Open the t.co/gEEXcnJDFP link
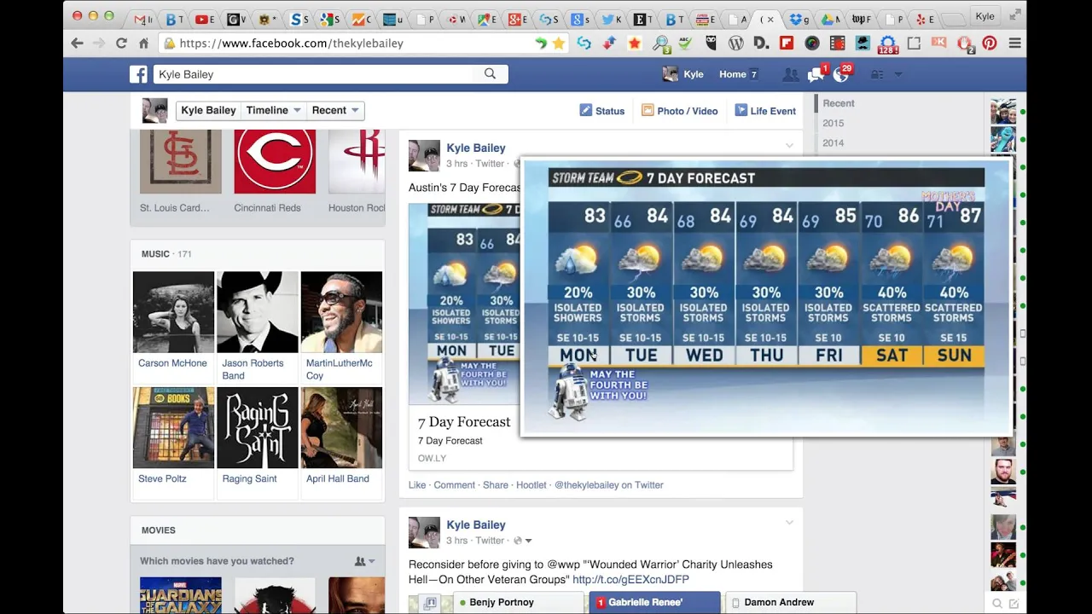 point(630,580)
